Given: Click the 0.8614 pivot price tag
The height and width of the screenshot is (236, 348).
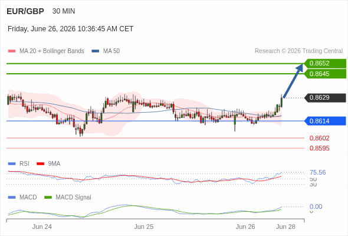Looking at the screenshot, I should [x=325, y=121].
